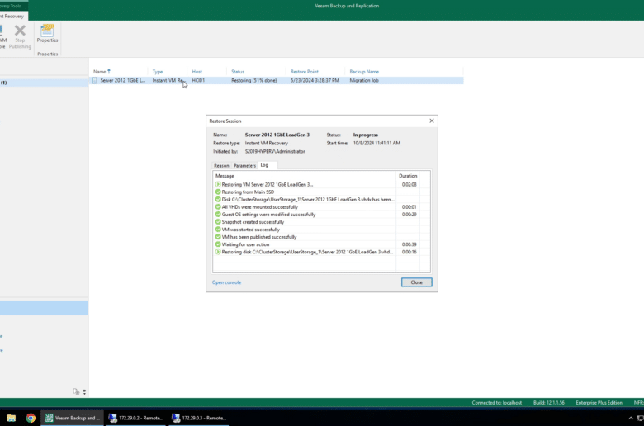Show hidden system tray icons
644x426 pixels.
pyautogui.click(x=631, y=419)
